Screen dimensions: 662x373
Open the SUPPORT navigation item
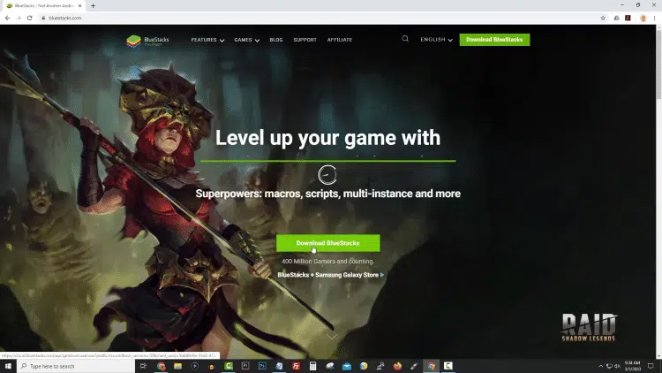[x=305, y=40]
